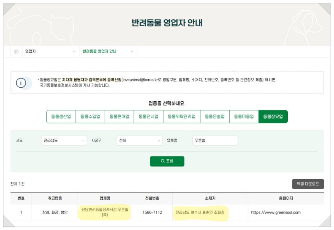Select the 동물미용업 tab

point(244,117)
